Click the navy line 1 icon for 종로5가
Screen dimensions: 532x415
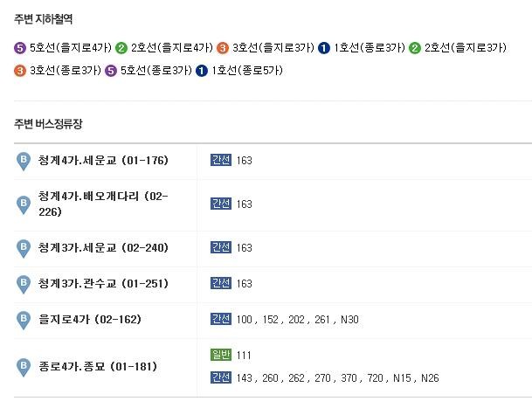[x=202, y=71]
